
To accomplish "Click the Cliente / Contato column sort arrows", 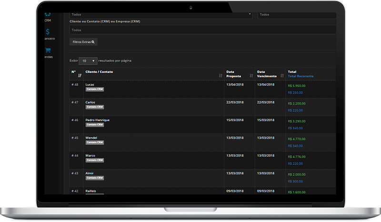I will coord(220,76).
